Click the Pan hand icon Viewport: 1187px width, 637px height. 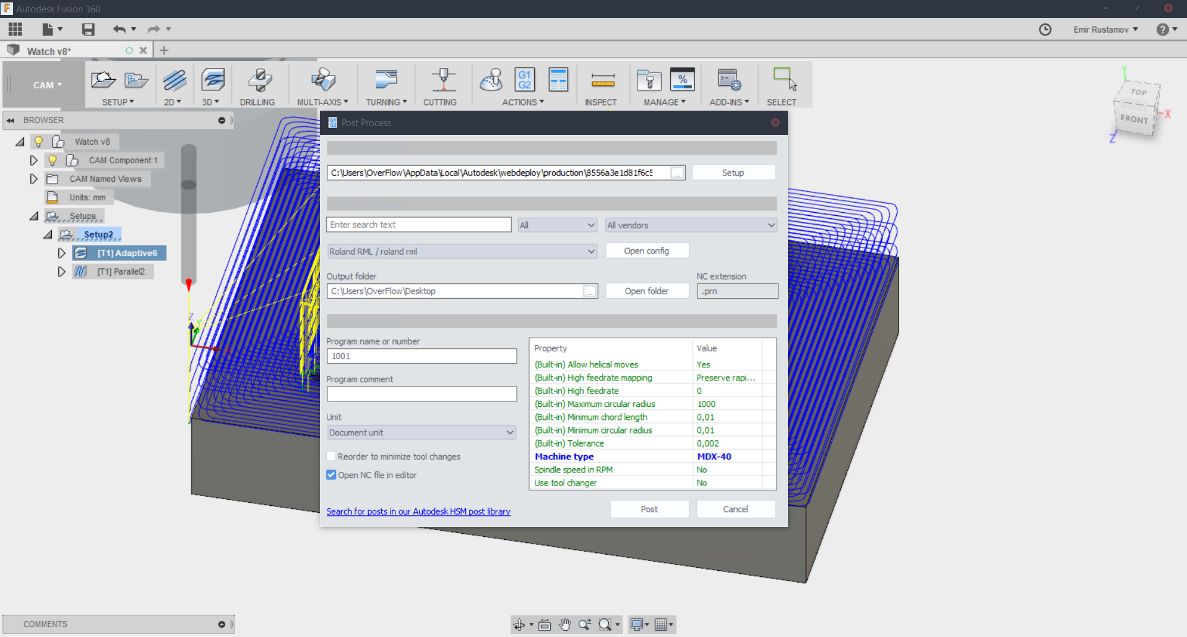[564, 625]
